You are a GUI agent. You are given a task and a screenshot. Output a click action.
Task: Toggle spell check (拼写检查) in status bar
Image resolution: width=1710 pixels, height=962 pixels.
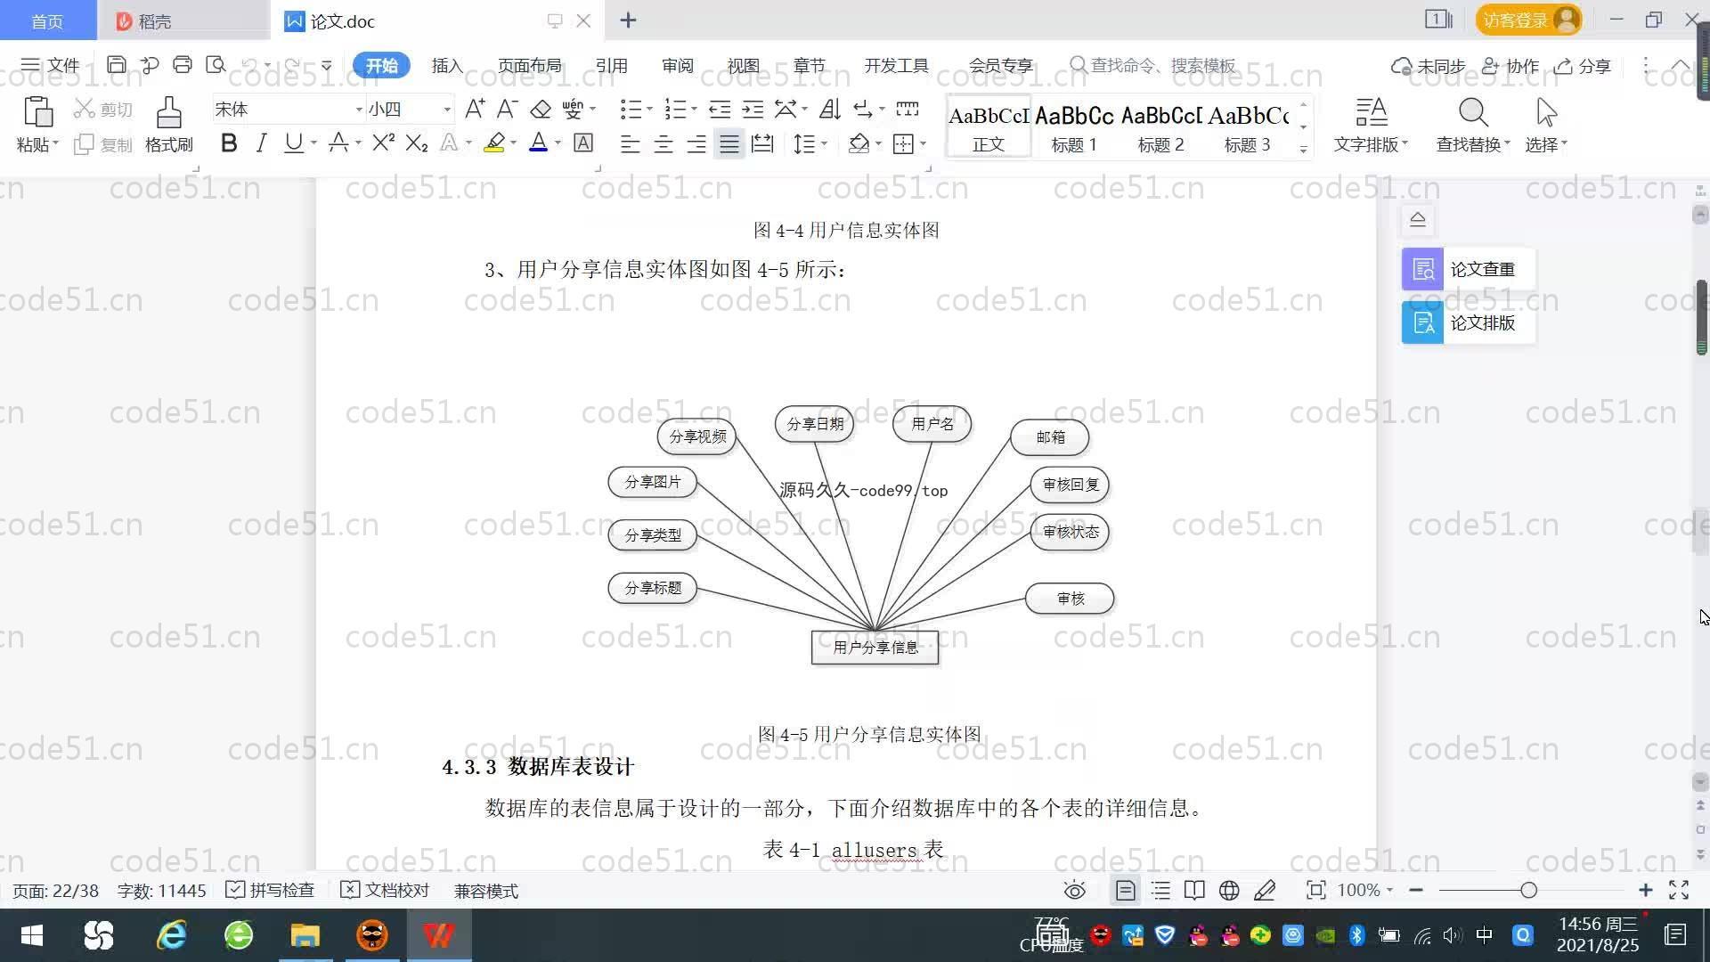click(270, 891)
